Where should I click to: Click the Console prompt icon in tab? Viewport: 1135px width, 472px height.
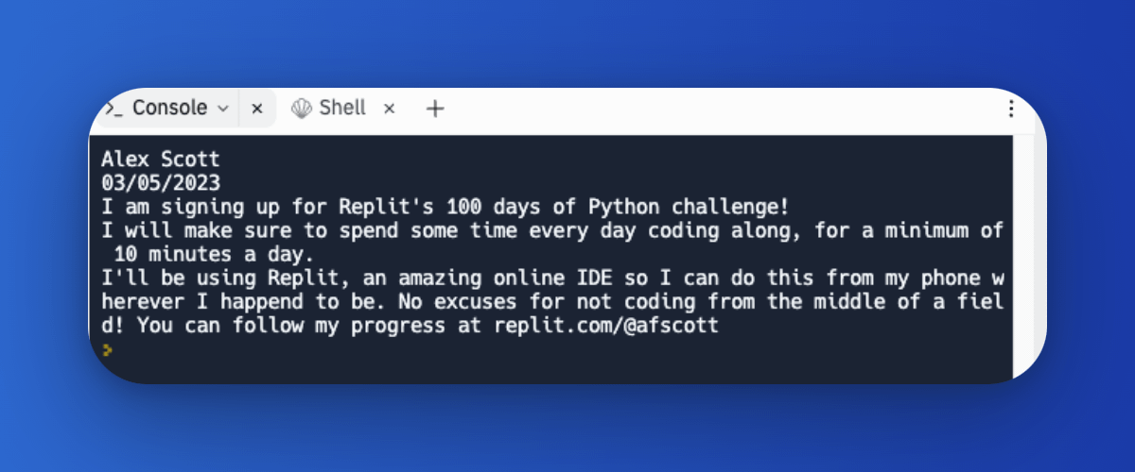click(x=114, y=109)
